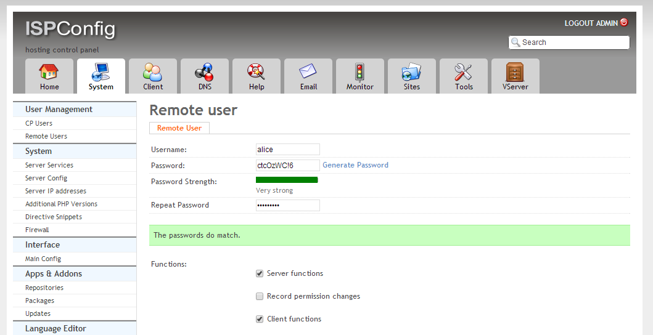Open the Monitor traffic light icon
The width and height of the screenshot is (653, 335).
[x=360, y=72]
